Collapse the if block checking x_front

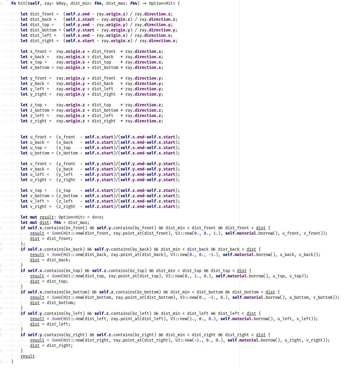[1, 228]
